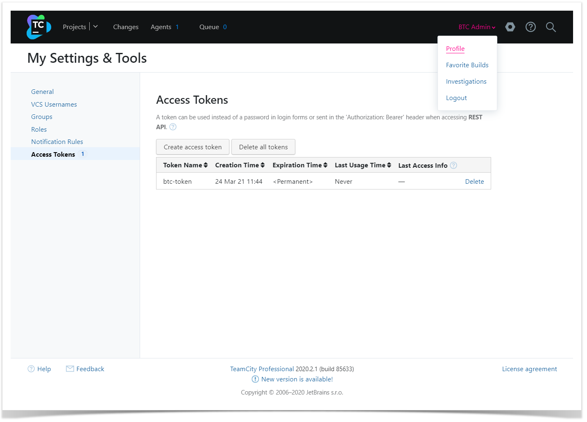Screen dimensions: 587x422
Task: Click the search magnifier icon
Action: (551, 27)
